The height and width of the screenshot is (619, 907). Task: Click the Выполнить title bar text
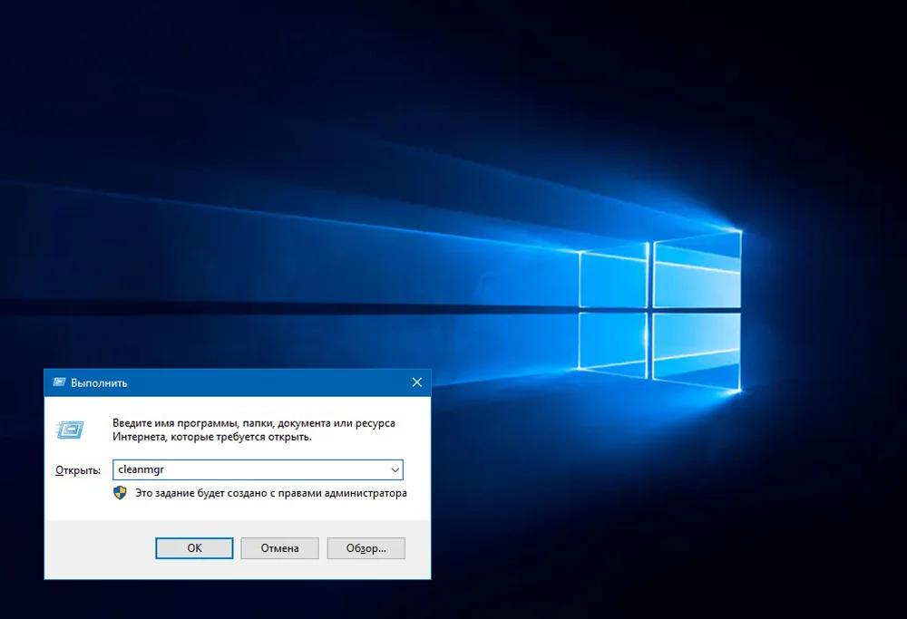(100, 382)
